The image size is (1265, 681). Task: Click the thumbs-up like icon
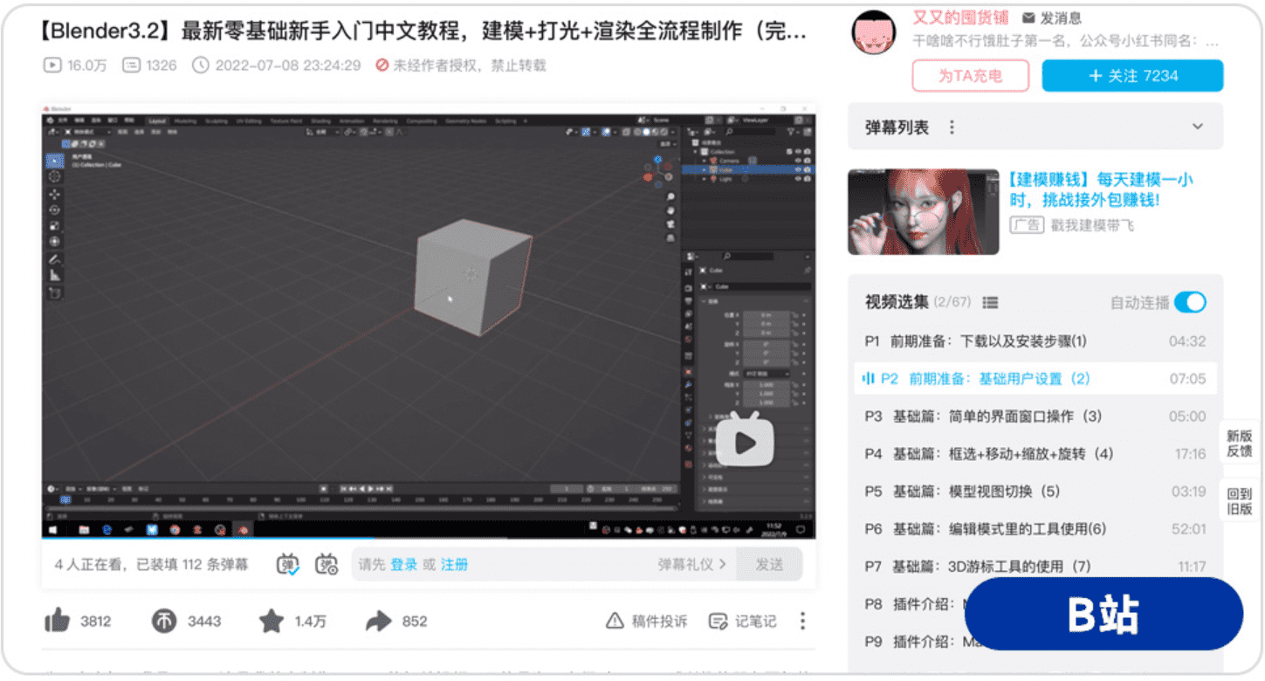click(58, 621)
